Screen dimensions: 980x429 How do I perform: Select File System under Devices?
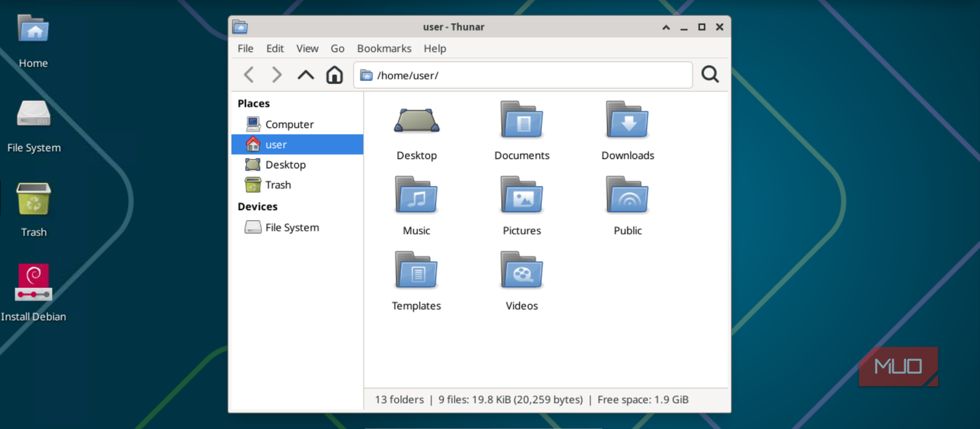point(297,227)
